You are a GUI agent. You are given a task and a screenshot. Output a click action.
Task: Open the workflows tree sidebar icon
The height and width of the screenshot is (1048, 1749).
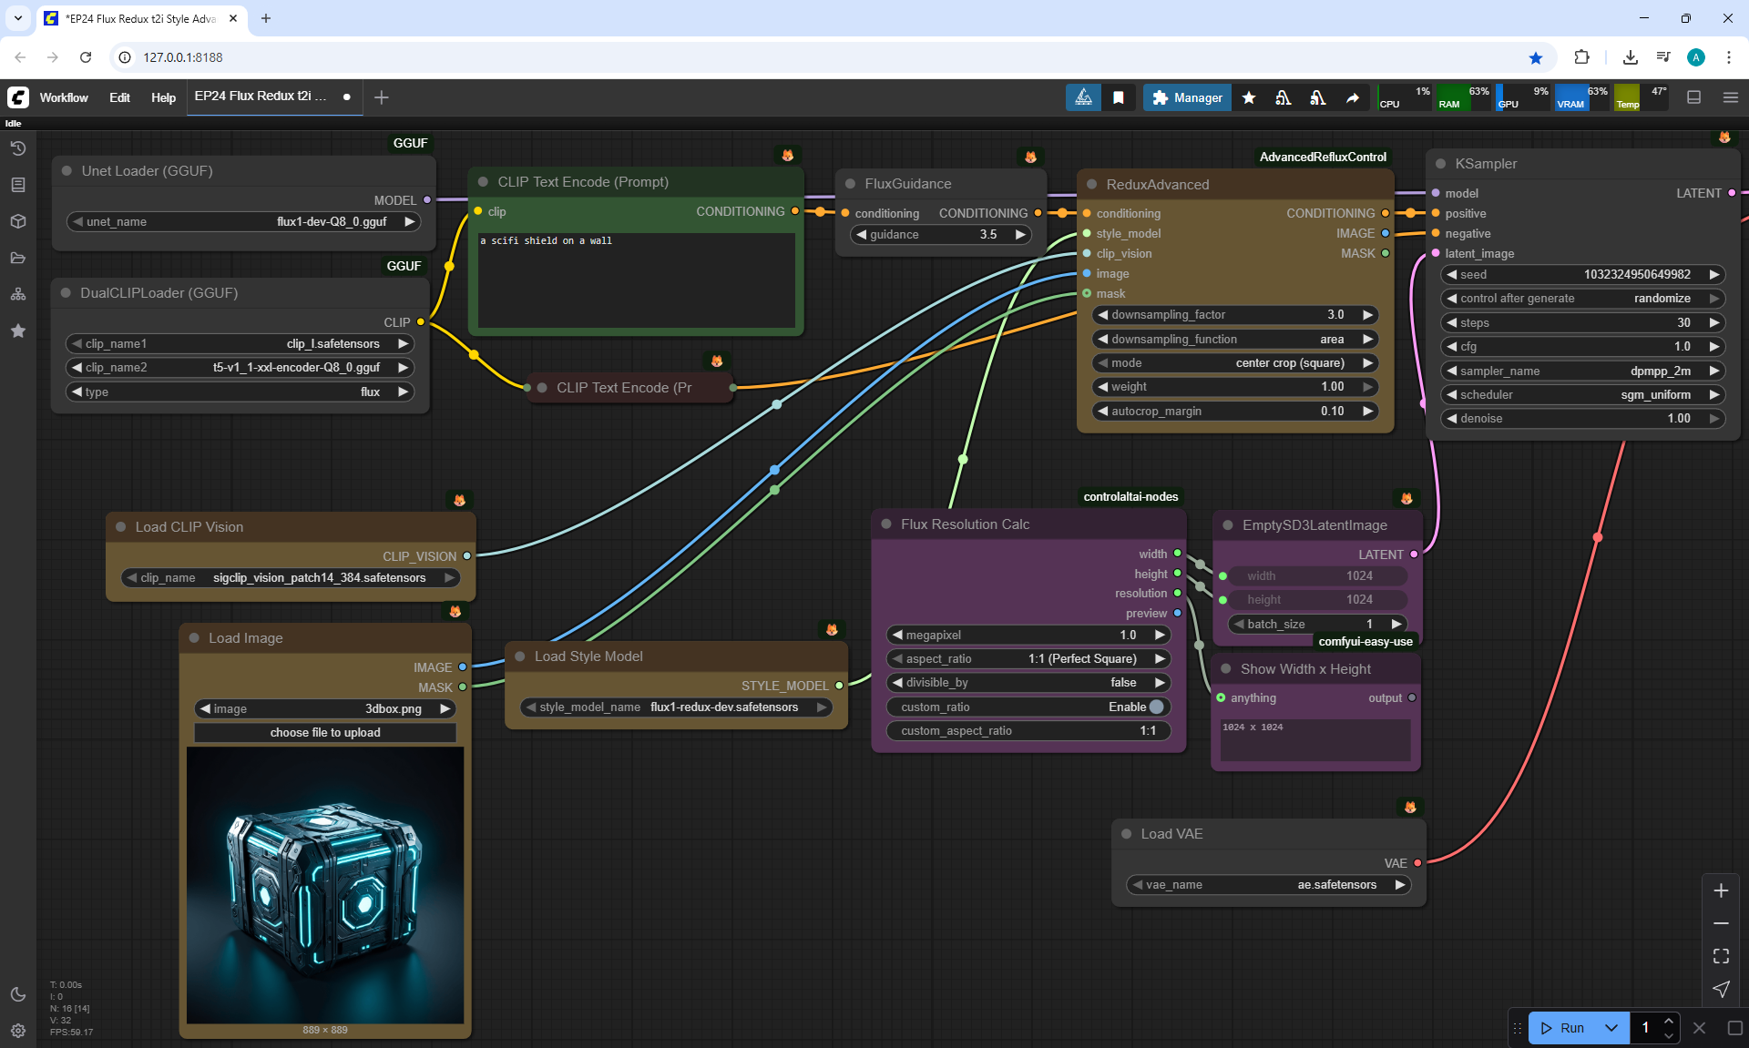pyautogui.click(x=17, y=294)
